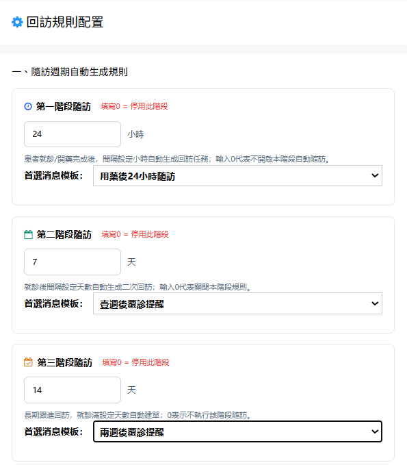Open the 壹週後覆診提醒 template dropdown

[237, 303]
